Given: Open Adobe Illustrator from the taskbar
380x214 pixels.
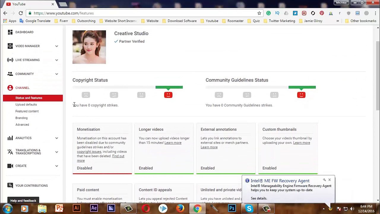Looking at the screenshot, I should tap(77, 209).
